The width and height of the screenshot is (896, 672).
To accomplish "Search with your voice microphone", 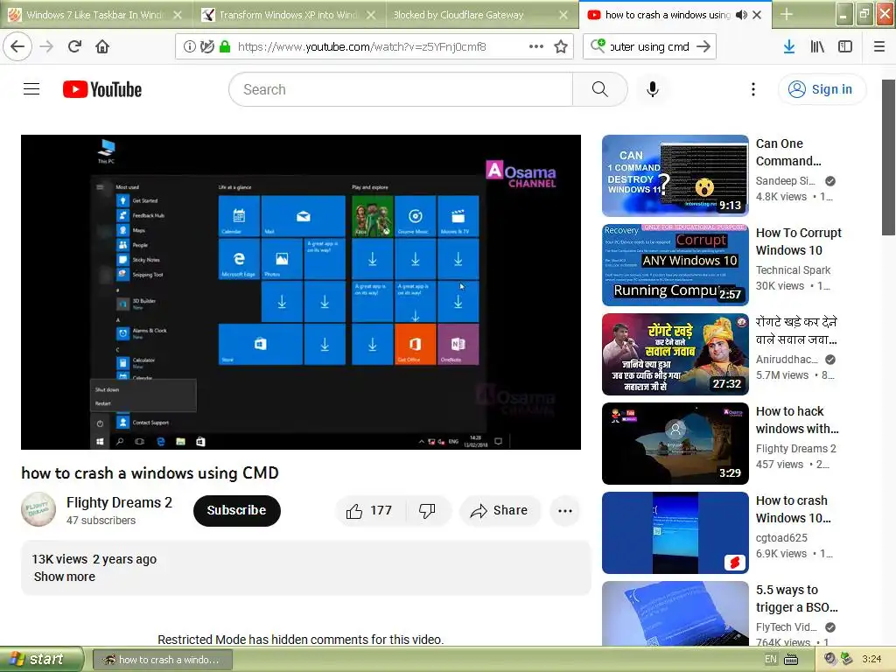I will coord(653,89).
